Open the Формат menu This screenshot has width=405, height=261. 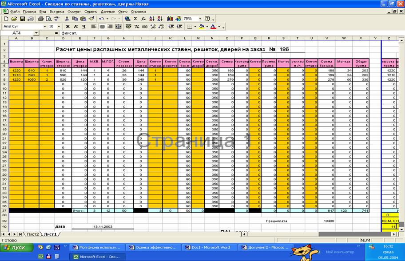click(x=74, y=12)
